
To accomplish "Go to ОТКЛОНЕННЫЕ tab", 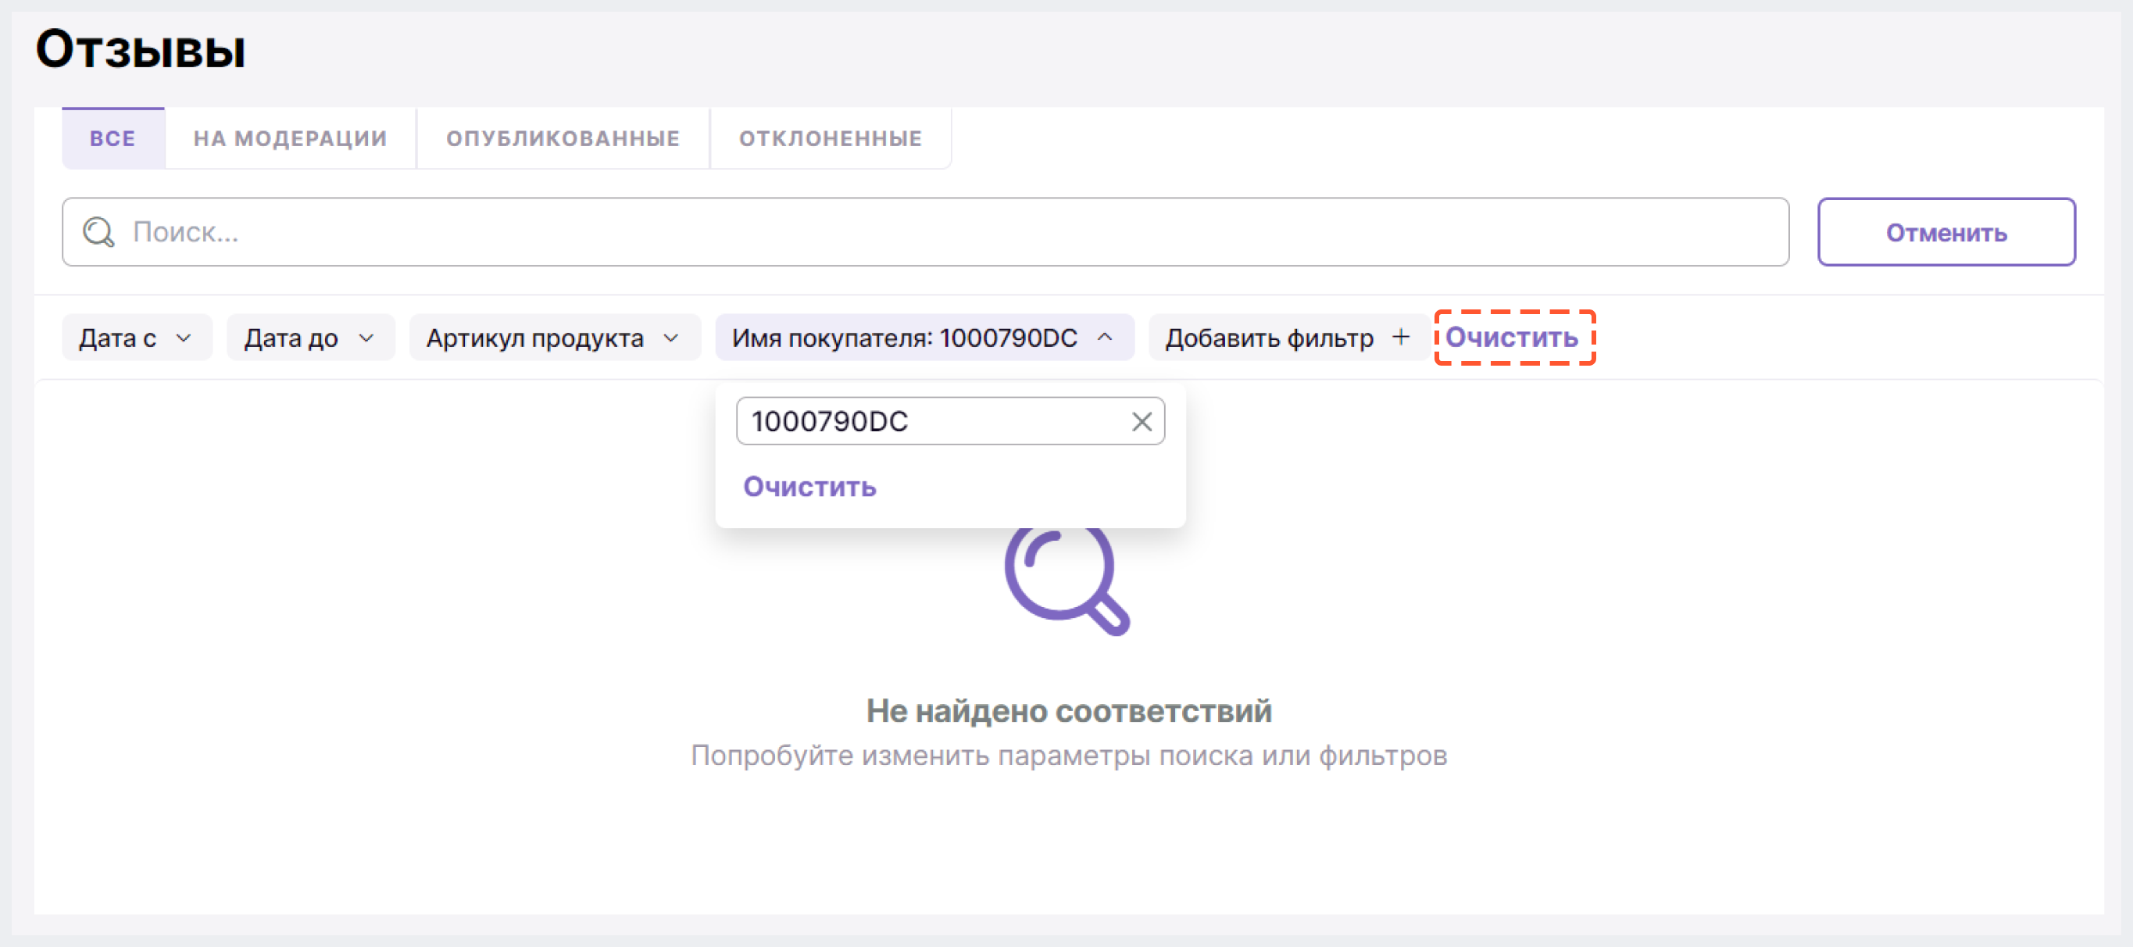I will click(x=831, y=138).
